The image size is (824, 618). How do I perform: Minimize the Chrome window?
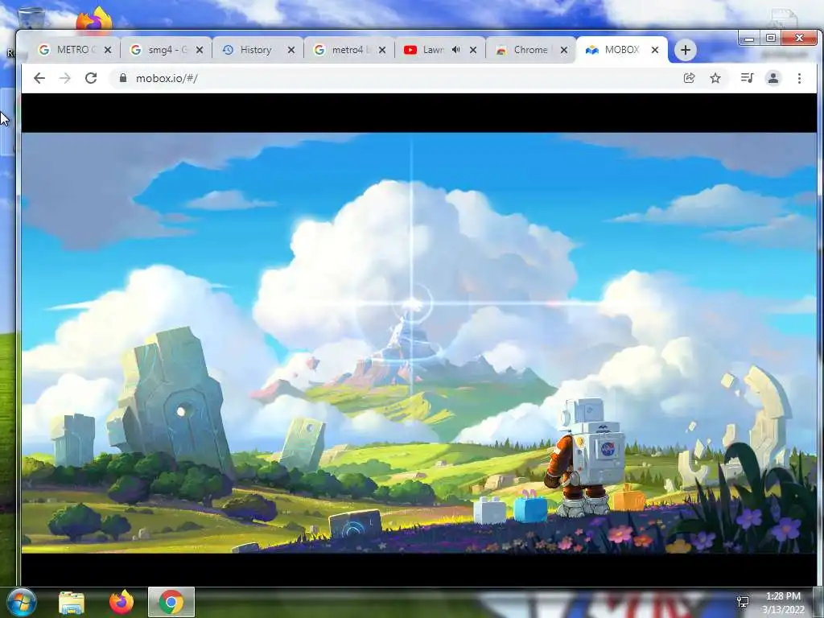(749, 38)
